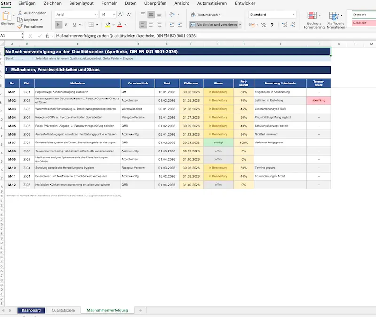Image resolution: width=376 pixels, height=317 pixels.
Task: Apply thousands separator comma style
Action: (x=272, y=25)
